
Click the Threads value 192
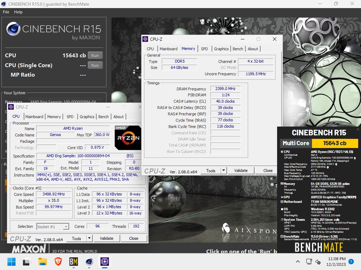(x=136, y=226)
